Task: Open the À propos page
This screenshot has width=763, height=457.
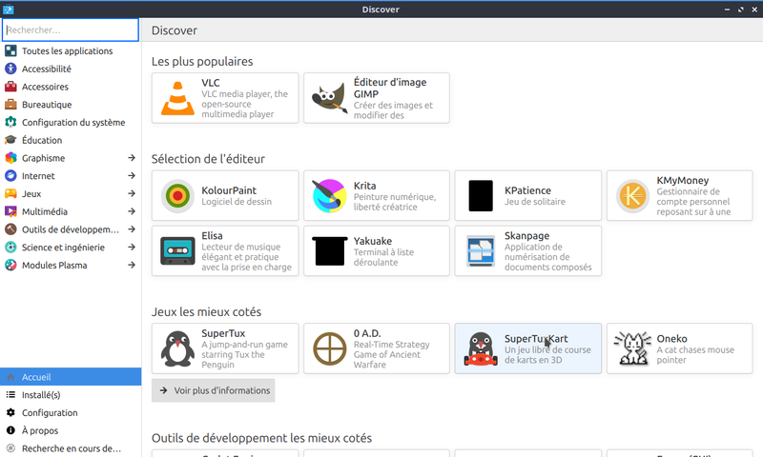Action: click(71, 430)
